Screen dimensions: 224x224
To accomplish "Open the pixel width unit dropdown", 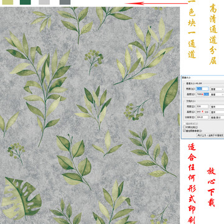I will click(x=217, y=89).
